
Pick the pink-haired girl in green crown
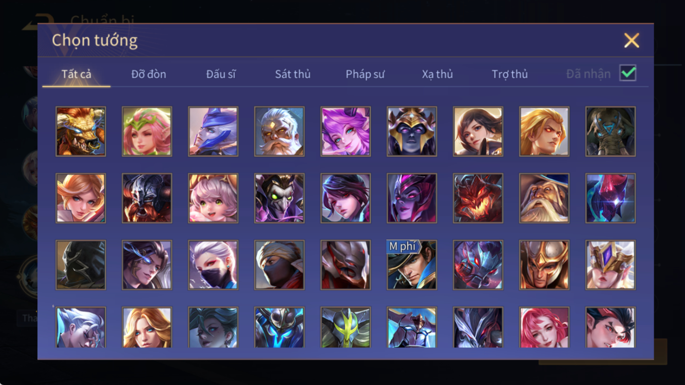[x=147, y=131]
